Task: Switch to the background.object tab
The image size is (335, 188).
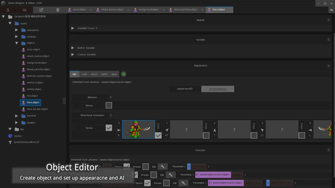Action: click(149, 9)
